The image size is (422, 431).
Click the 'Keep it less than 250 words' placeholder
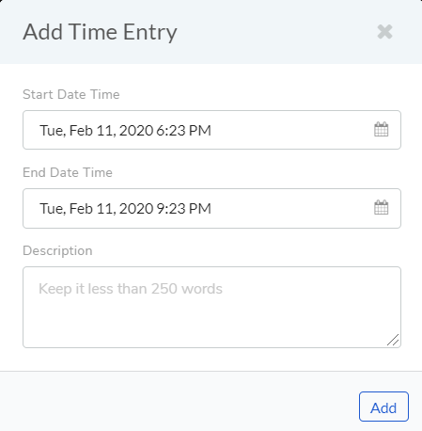click(x=131, y=289)
